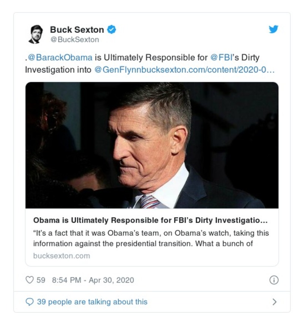
Task: Open the tweet info icon
Action: [274, 280]
